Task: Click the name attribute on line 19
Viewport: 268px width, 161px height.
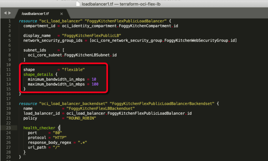Action: pyautogui.click(x=28, y=108)
